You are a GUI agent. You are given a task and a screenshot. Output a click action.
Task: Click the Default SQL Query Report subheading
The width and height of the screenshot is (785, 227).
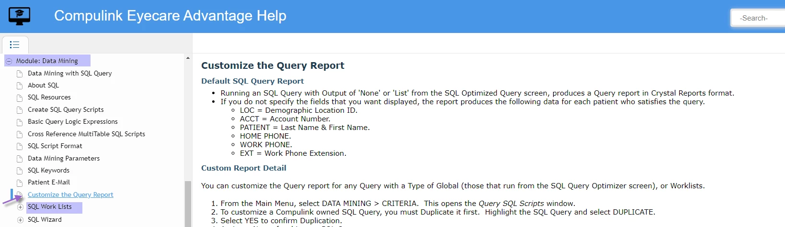point(252,81)
